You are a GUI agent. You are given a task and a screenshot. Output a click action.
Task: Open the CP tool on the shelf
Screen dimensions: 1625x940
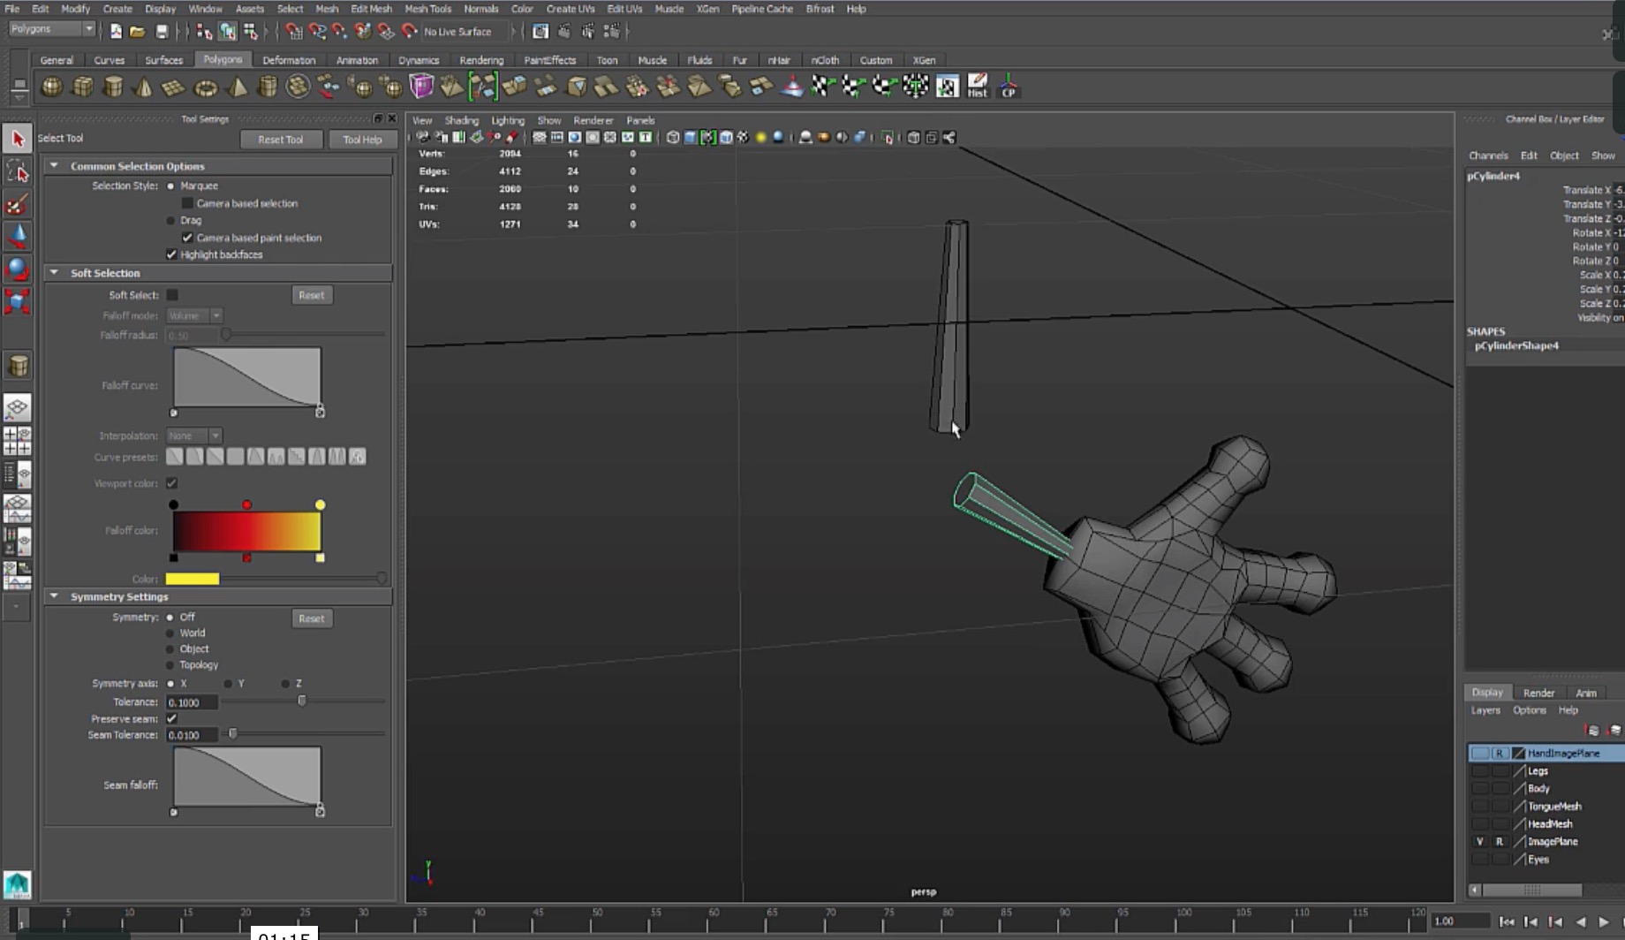(1009, 87)
